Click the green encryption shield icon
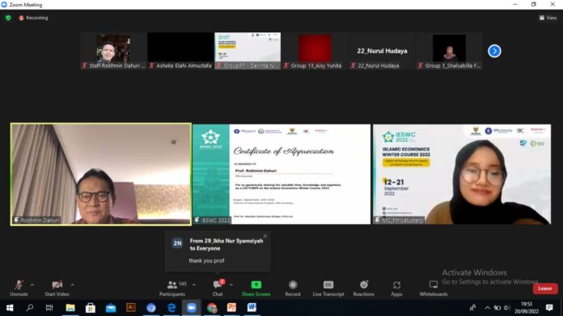Image resolution: width=563 pixels, height=316 pixels. coord(8,18)
